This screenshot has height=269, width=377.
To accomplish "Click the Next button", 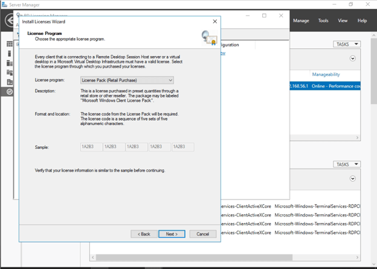I will point(172,233).
